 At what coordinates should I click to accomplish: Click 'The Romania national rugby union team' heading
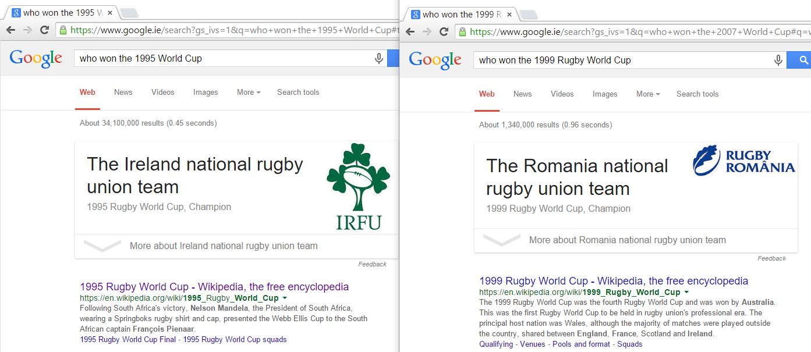pyautogui.click(x=577, y=177)
